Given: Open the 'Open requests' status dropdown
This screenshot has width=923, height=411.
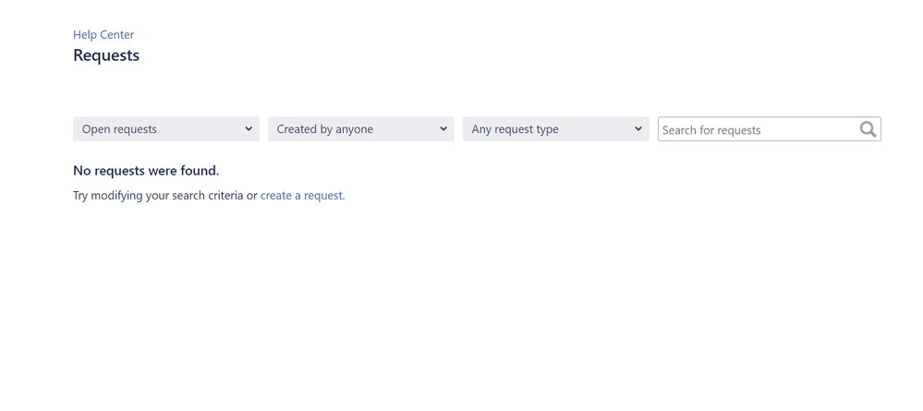Looking at the screenshot, I should click(166, 129).
